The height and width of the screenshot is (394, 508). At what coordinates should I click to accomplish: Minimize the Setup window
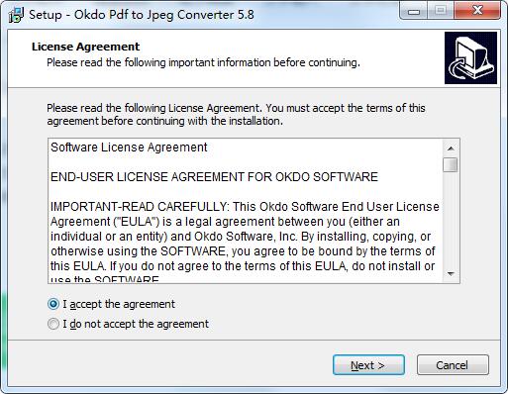[x=414, y=11]
